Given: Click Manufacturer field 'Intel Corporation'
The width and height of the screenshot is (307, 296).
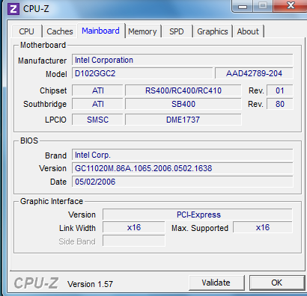Looking at the screenshot, I should pos(183,60).
